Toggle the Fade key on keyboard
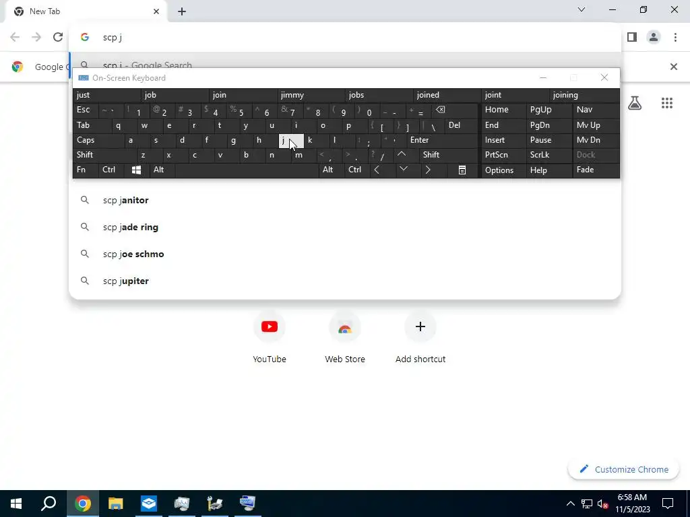Viewport: 690px width, 517px height. pos(596,170)
